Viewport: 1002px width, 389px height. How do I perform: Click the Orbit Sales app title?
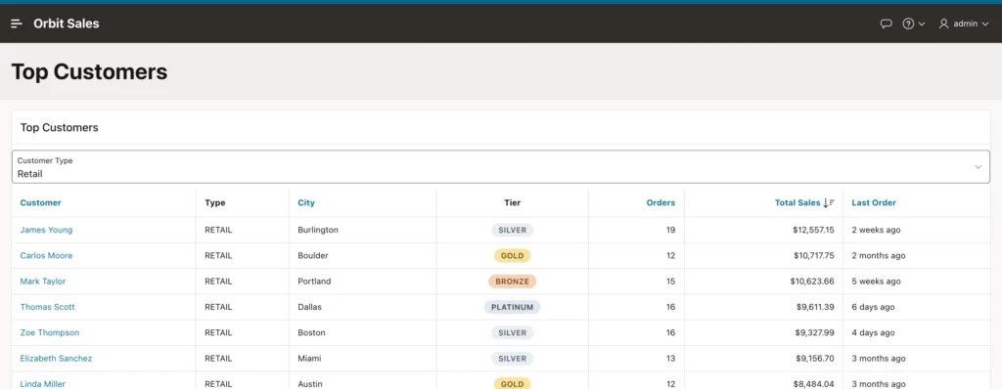[x=67, y=23]
